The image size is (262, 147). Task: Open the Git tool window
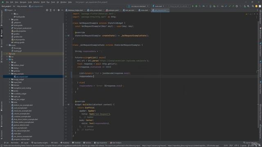(7, 143)
